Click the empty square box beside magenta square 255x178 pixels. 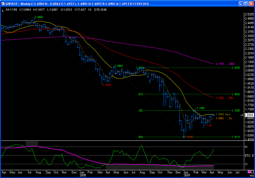pos(252,172)
